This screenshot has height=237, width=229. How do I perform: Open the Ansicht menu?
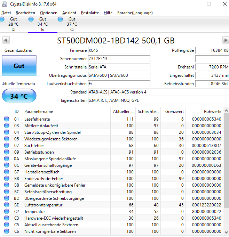(x=69, y=13)
